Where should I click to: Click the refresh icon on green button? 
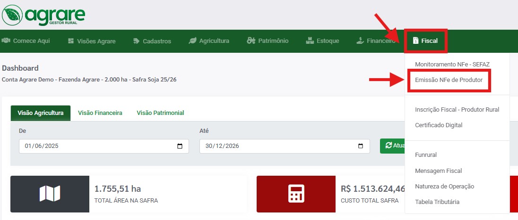click(x=388, y=146)
